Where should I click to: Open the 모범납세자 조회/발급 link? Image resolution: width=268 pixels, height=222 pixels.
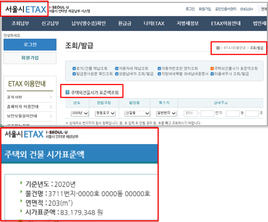tap(136, 74)
